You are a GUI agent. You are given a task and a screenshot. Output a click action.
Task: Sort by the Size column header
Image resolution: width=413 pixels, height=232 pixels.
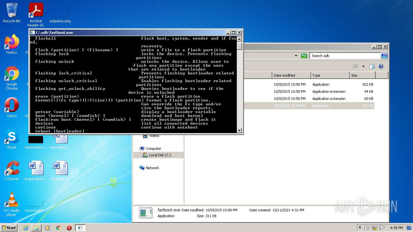pyautogui.click(x=362, y=75)
